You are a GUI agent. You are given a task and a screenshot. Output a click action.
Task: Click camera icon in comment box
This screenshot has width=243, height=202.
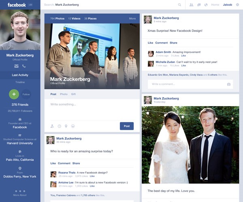[x=229, y=84]
